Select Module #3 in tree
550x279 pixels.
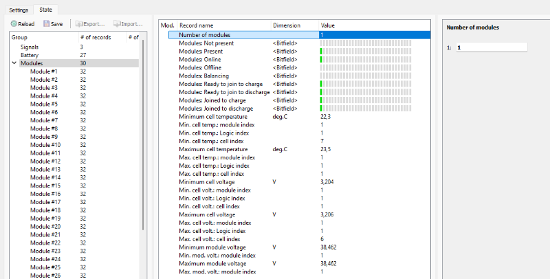[44, 88]
